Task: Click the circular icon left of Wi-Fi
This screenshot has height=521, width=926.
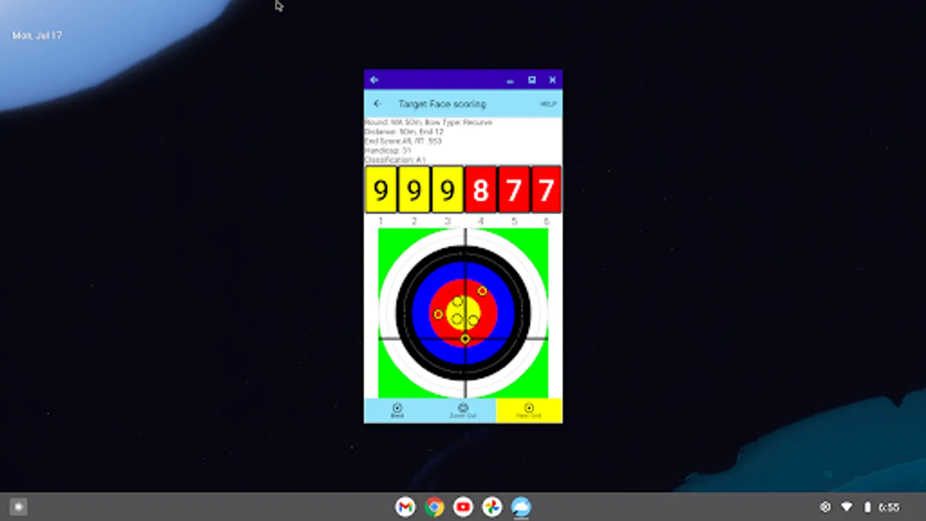Action: (x=825, y=507)
